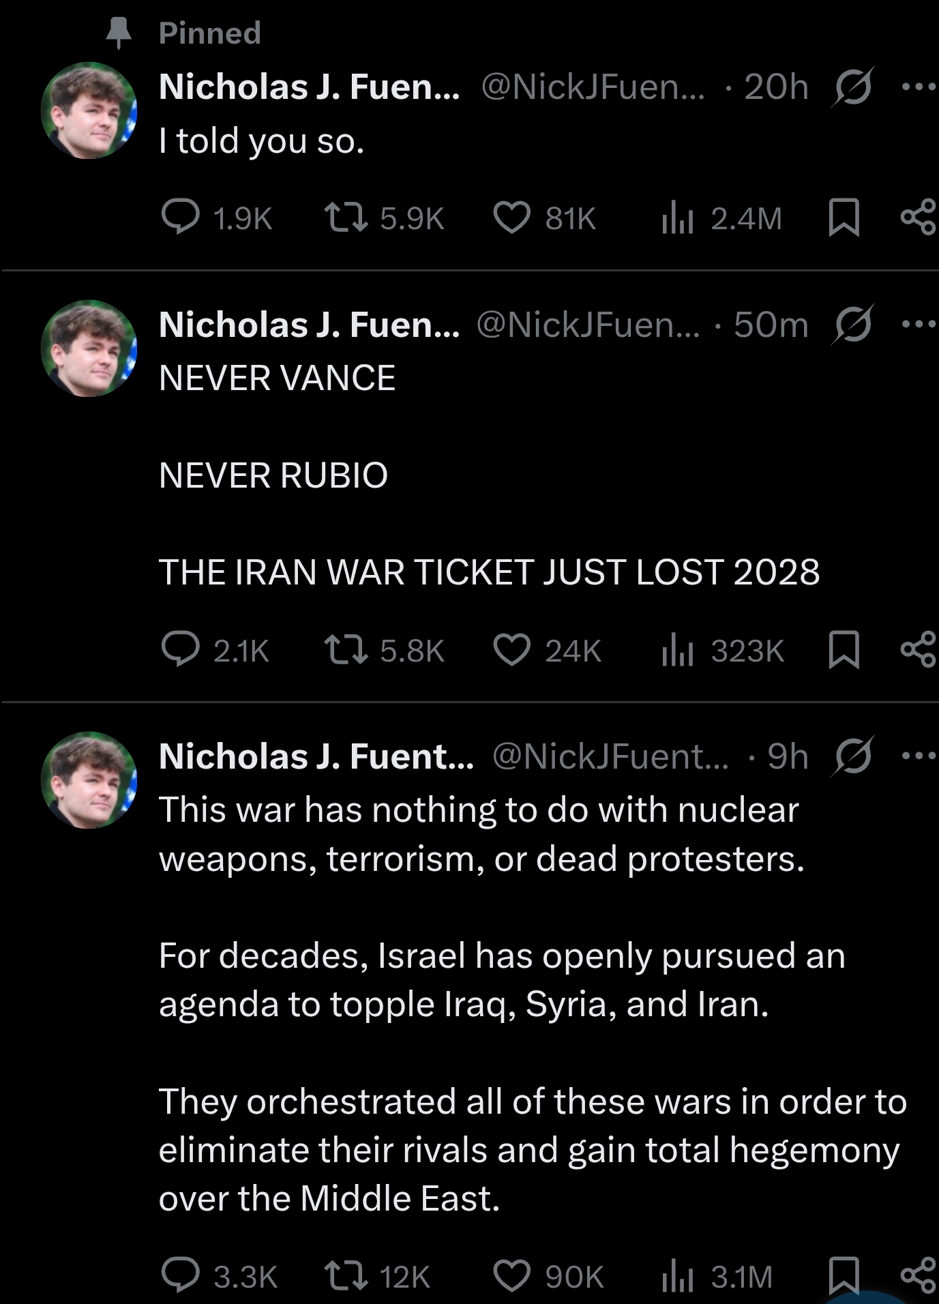Image resolution: width=939 pixels, height=1304 pixels.
Task: Open the "THE IRAN WAR TICKET" post text
Action: (489, 572)
